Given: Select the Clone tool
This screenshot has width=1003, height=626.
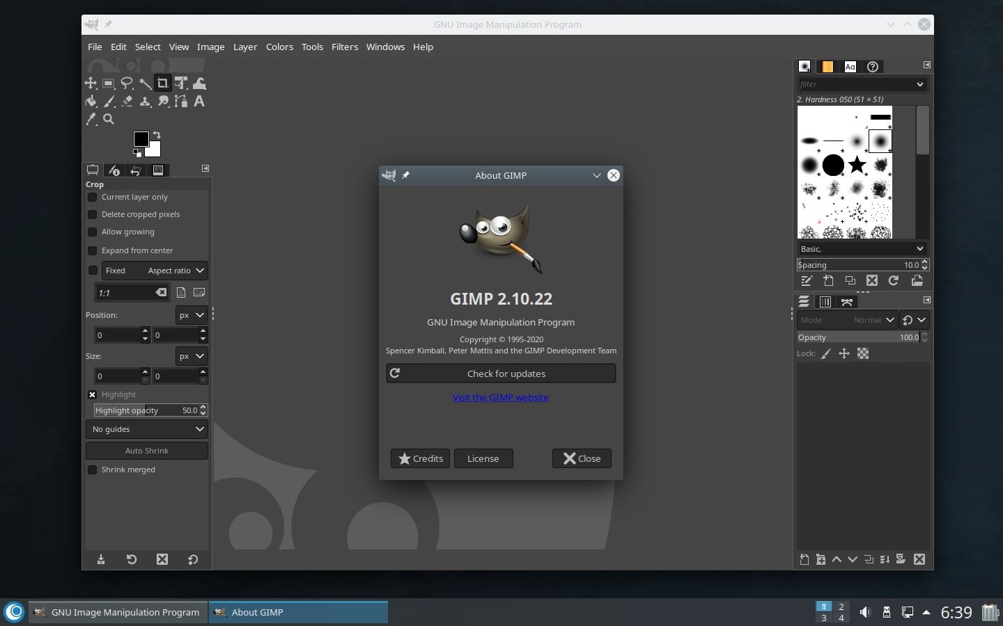Looking at the screenshot, I should 145,101.
